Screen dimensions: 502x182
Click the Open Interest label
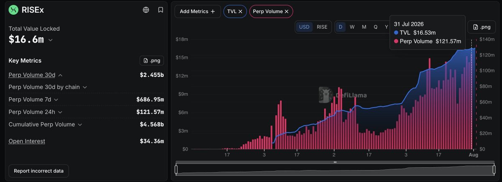point(27,141)
